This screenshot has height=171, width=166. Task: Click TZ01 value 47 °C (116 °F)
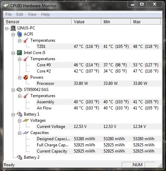pyautogui.click(x=86, y=47)
